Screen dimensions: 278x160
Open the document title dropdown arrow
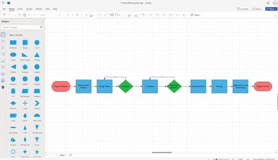tap(154, 3)
